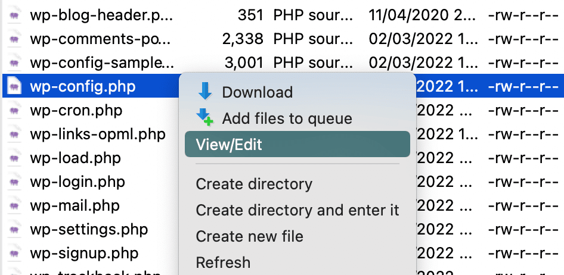Click the Add files to queue icon
564x275 pixels.
205,118
